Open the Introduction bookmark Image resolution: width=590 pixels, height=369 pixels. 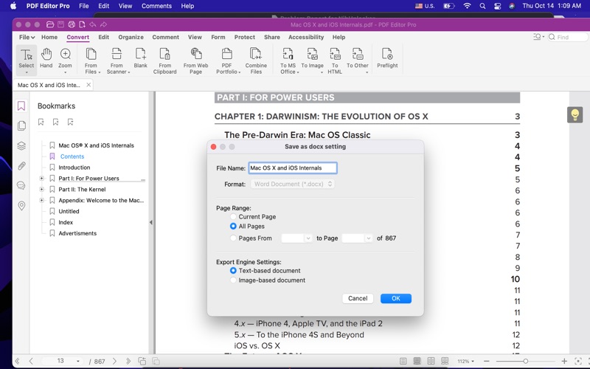point(74,168)
